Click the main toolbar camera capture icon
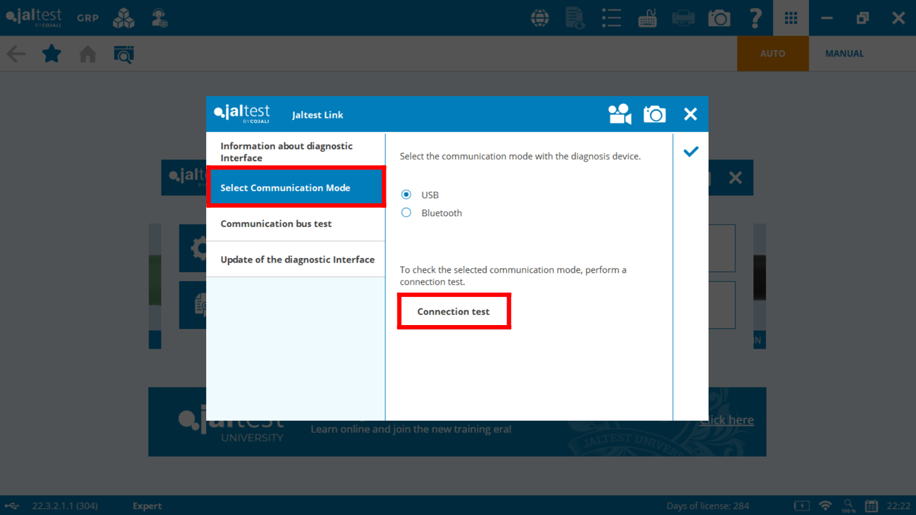The height and width of the screenshot is (515, 916). click(x=719, y=18)
